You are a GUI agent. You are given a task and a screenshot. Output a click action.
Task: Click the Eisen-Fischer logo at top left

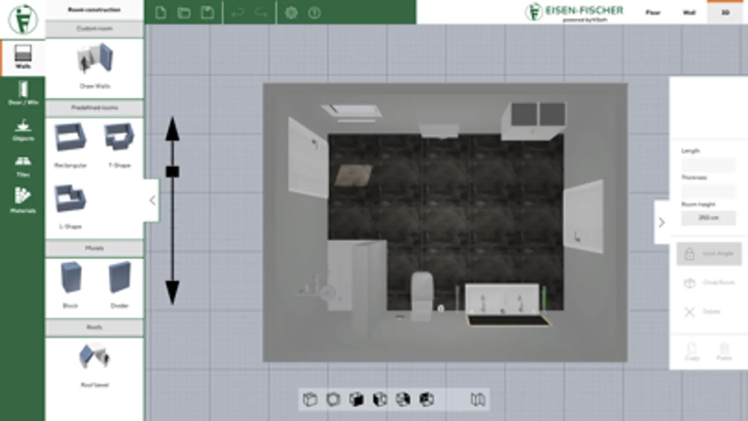pos(22,19)
